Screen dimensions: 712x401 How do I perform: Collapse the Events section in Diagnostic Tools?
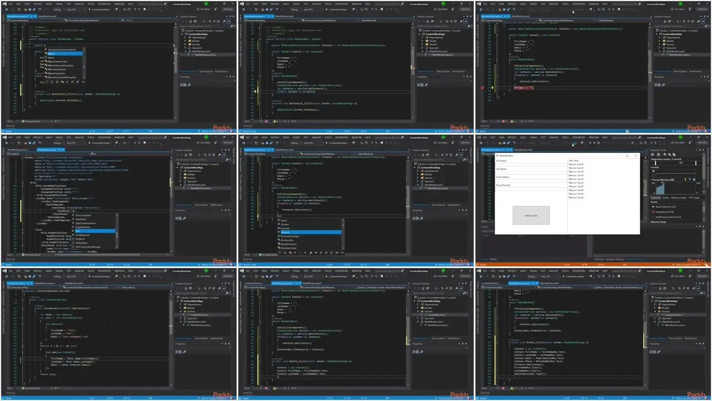click(x=651, y=167)
